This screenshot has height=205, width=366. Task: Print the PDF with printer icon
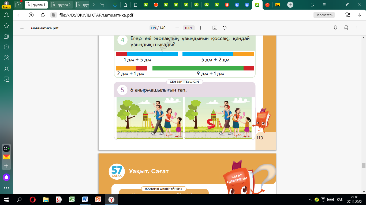(x=346, y=28)
